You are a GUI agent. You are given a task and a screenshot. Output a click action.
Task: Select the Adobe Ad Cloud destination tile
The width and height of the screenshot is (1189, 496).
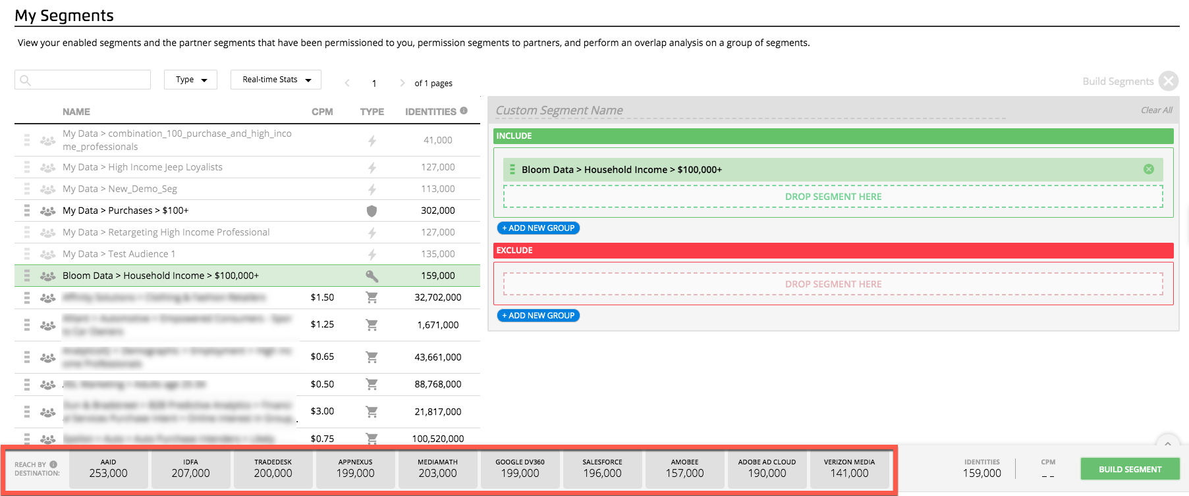pos(767,469)
